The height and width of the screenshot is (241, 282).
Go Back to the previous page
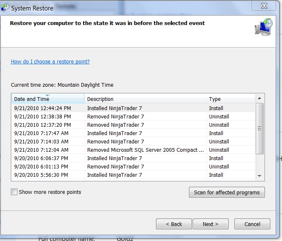174,224
